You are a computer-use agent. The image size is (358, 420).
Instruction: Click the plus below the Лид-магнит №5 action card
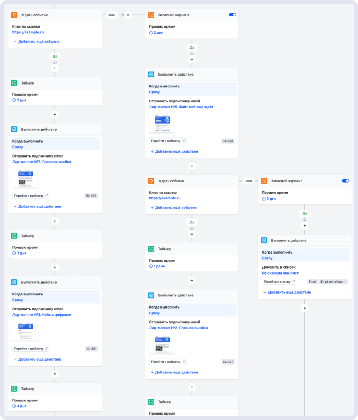(x=192, y=166)
